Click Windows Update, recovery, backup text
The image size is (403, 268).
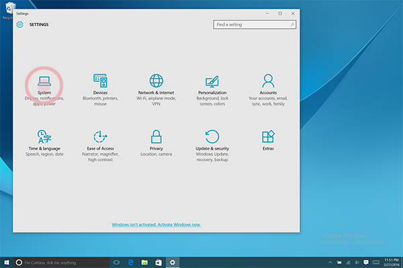pyautogui.click(x=212, y=157)
